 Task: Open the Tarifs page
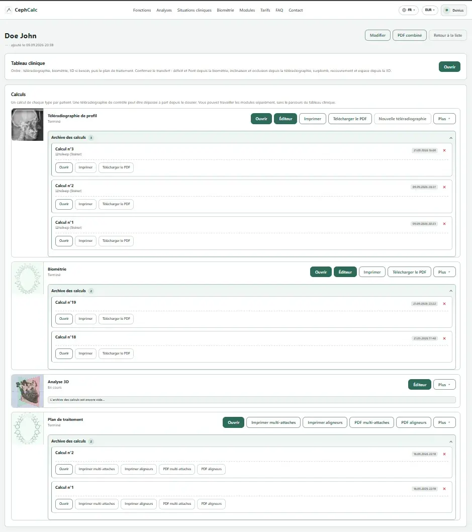tap(265, 10)
